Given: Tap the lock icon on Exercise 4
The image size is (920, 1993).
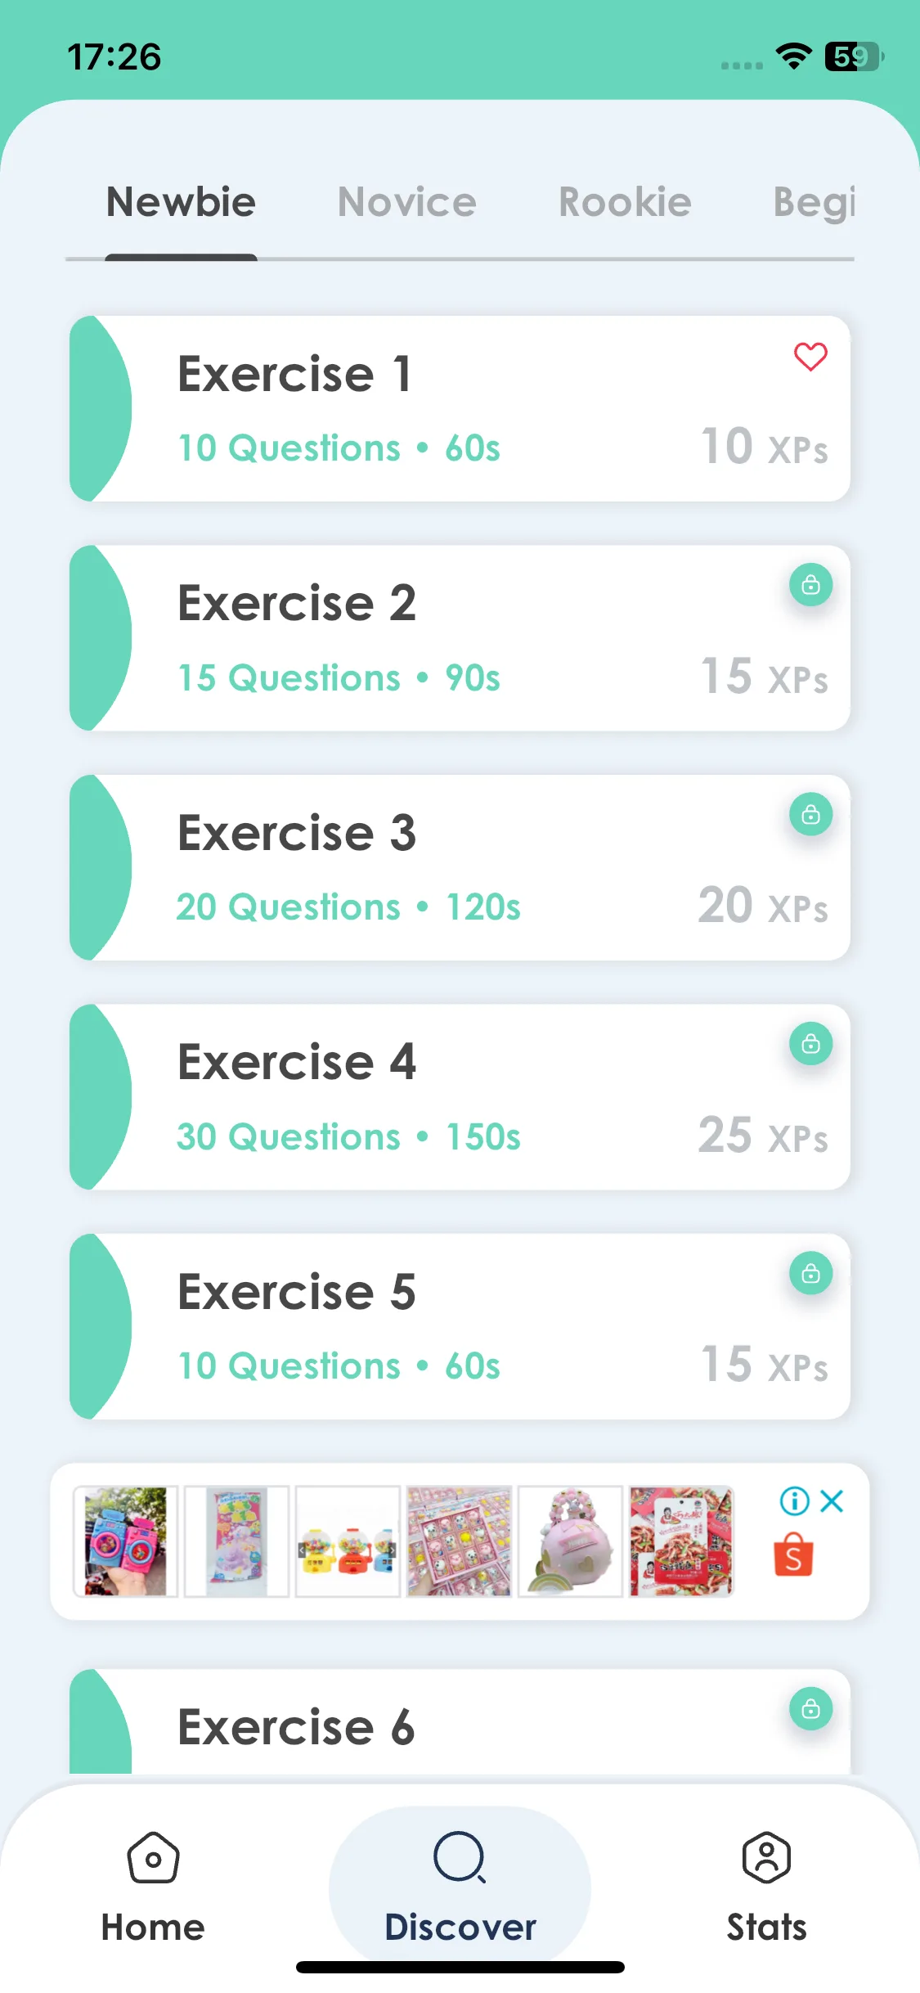Looking at the screenshot, I should click(x=810, y=1044).
